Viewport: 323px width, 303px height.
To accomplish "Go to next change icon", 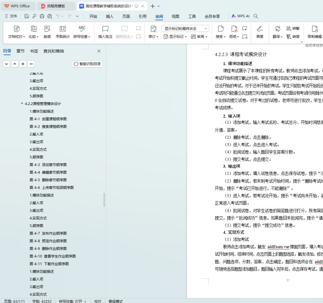I will click(x=245, y=37).
